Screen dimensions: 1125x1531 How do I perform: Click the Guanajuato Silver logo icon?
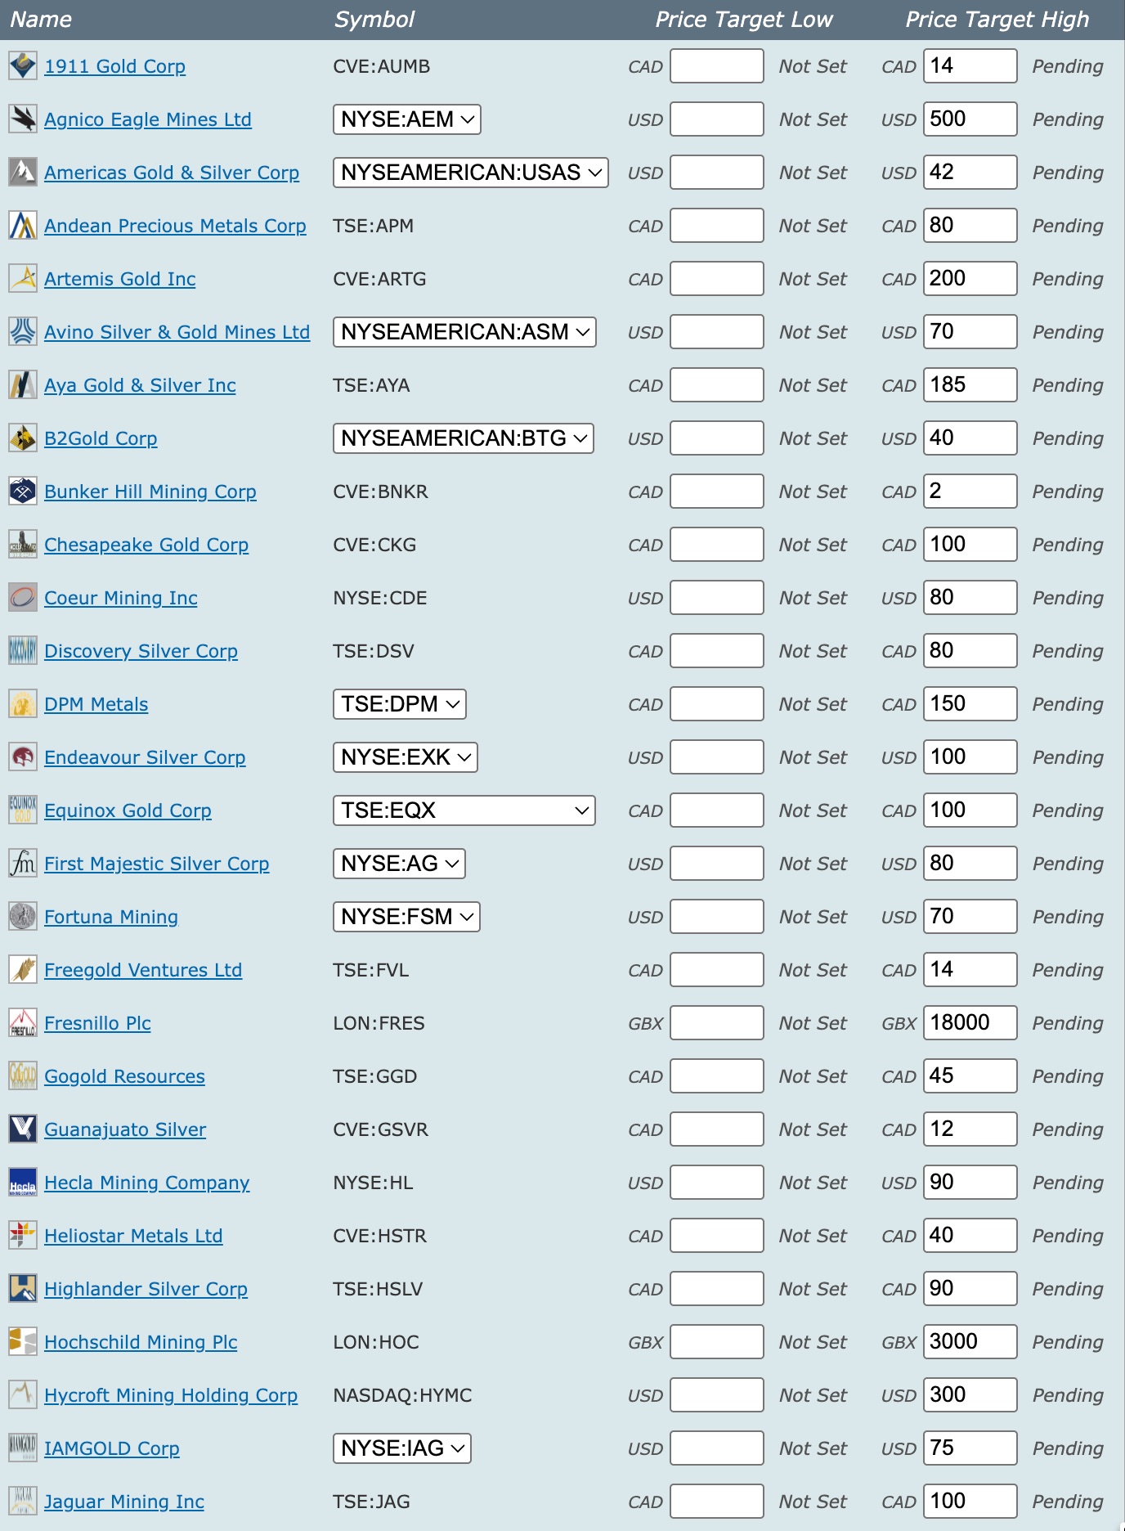[23, 1129]
